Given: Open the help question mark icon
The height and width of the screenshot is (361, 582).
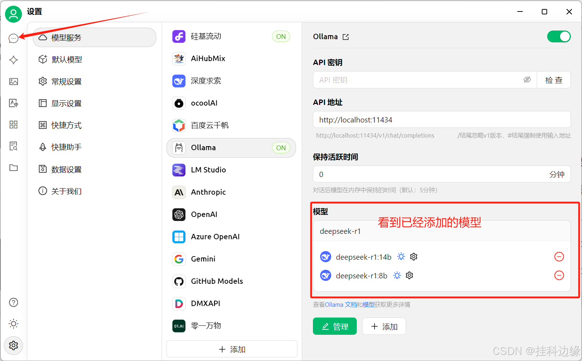Looking at the screenshot, I should (14, 302).
